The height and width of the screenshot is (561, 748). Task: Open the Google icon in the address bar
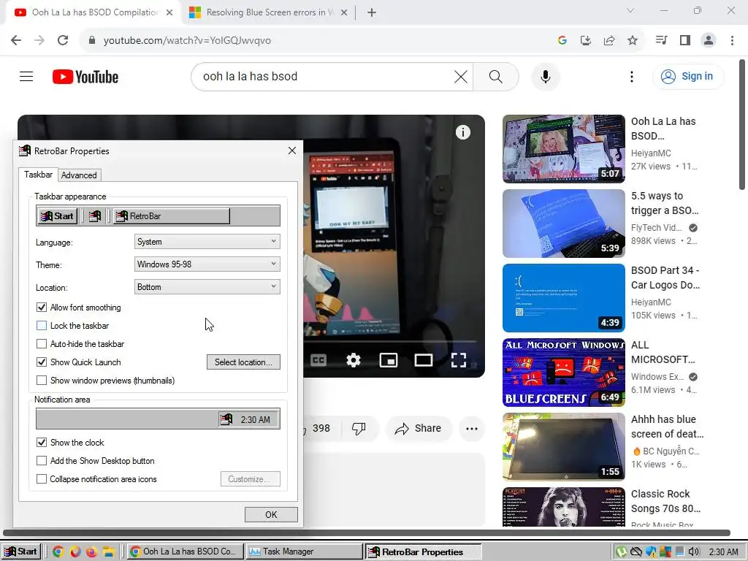point(562,41)
